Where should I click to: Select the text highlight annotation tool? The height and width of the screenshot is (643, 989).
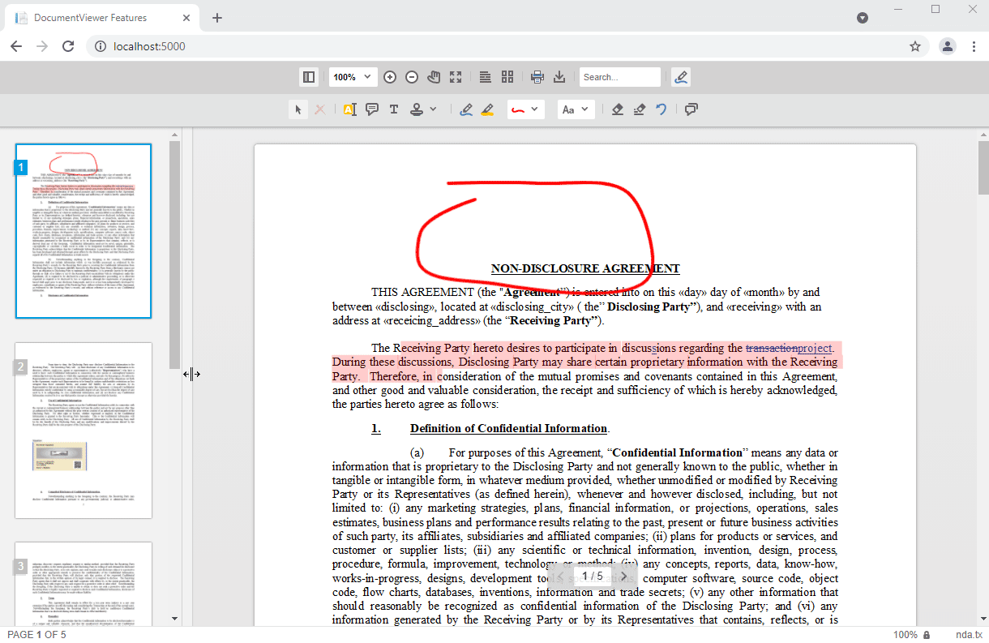point(349,109)
